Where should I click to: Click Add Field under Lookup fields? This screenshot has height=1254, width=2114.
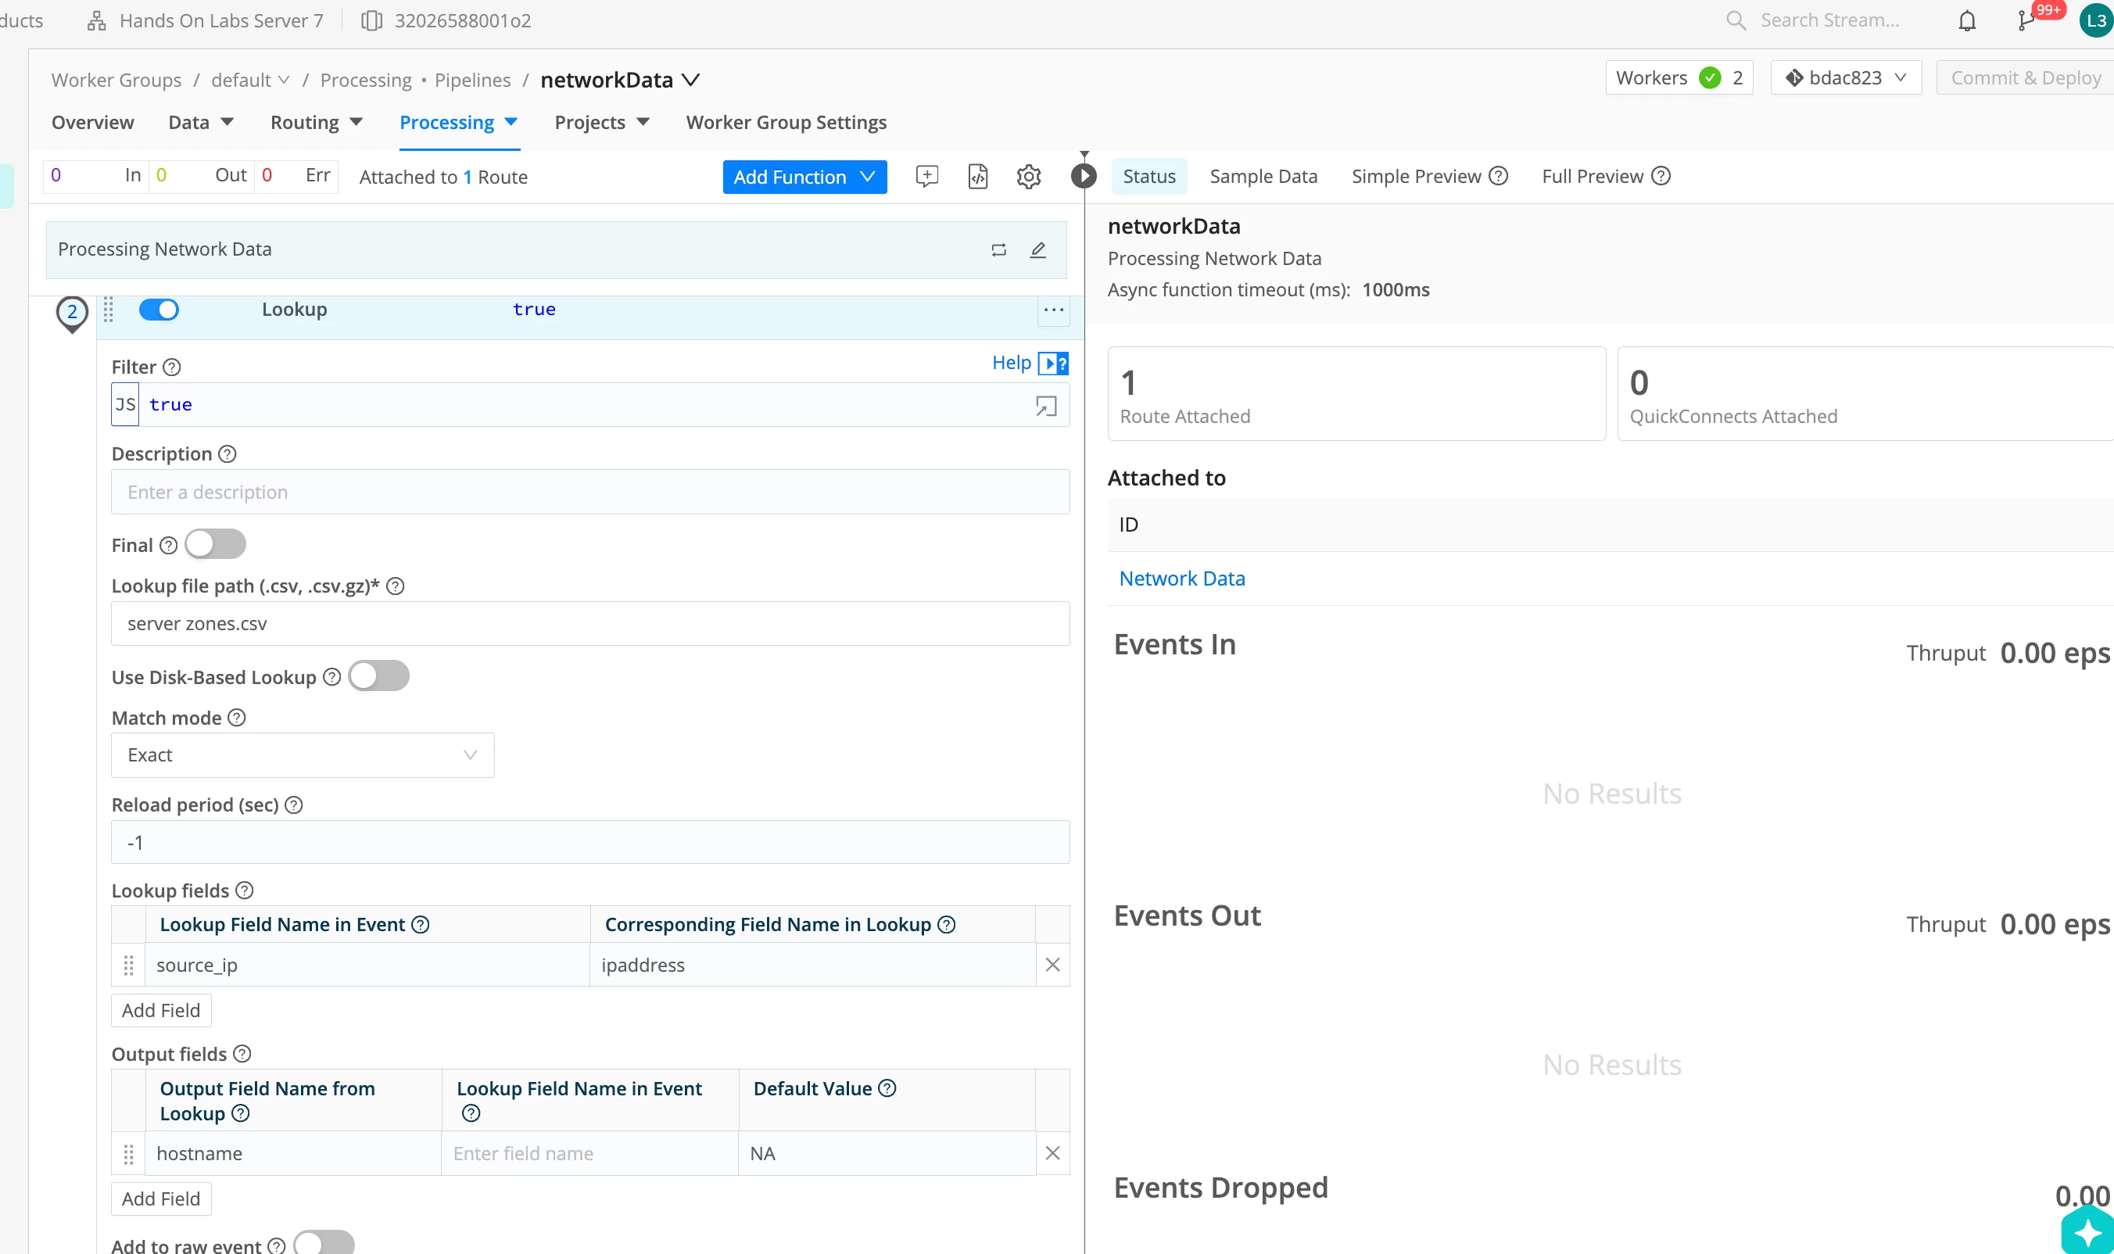click(160, 1011)
